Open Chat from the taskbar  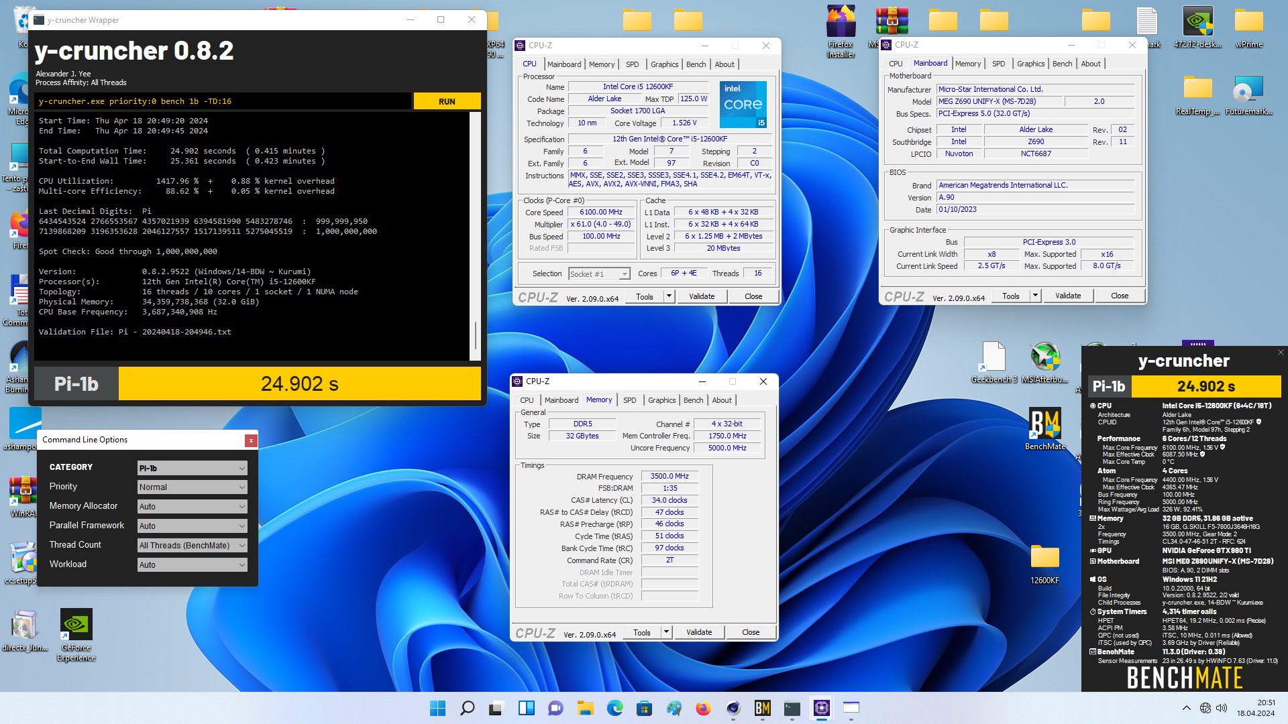(x=555, y=708)
